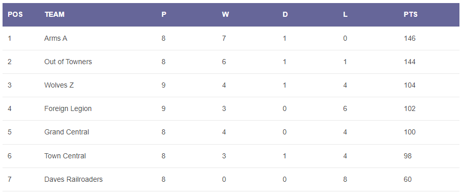Click the POS column header
462x195 pixels.
15,14
